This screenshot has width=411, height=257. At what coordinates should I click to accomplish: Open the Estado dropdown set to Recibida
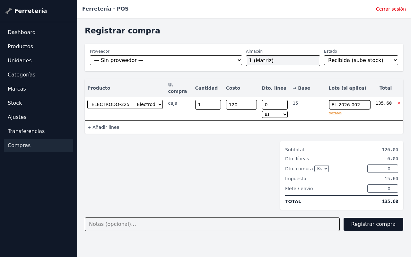tap(361, 60)
